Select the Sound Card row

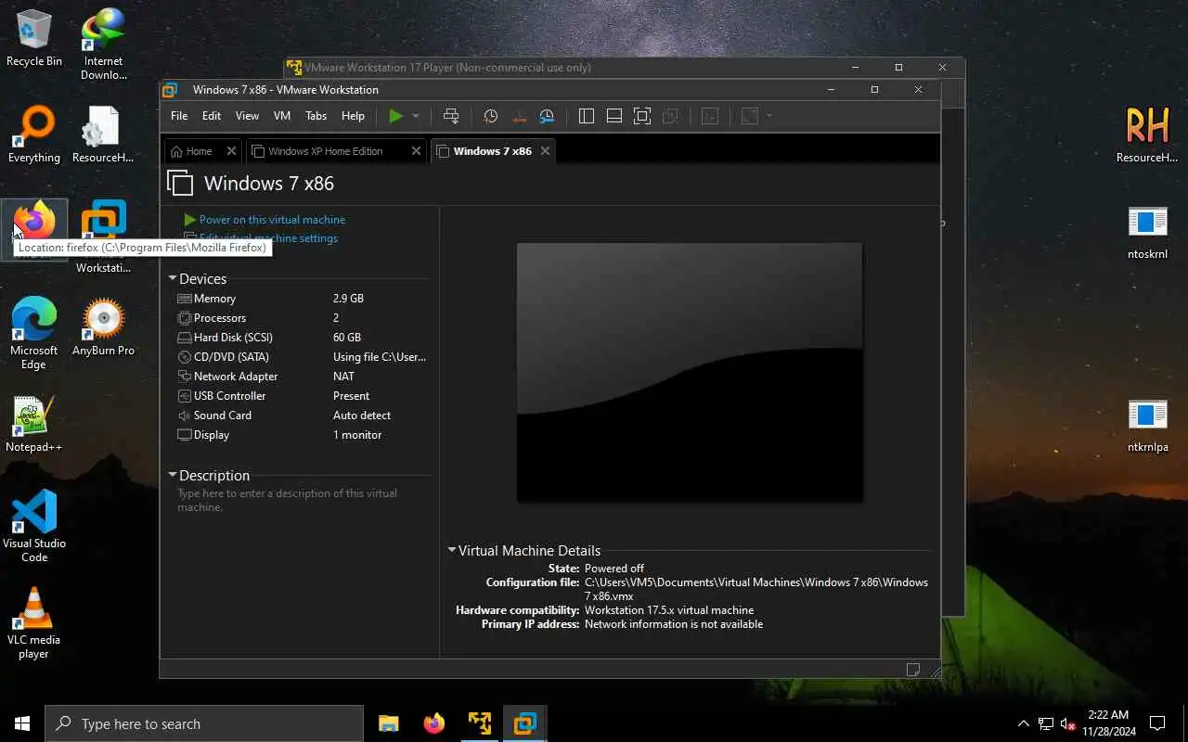coord(302,416)
